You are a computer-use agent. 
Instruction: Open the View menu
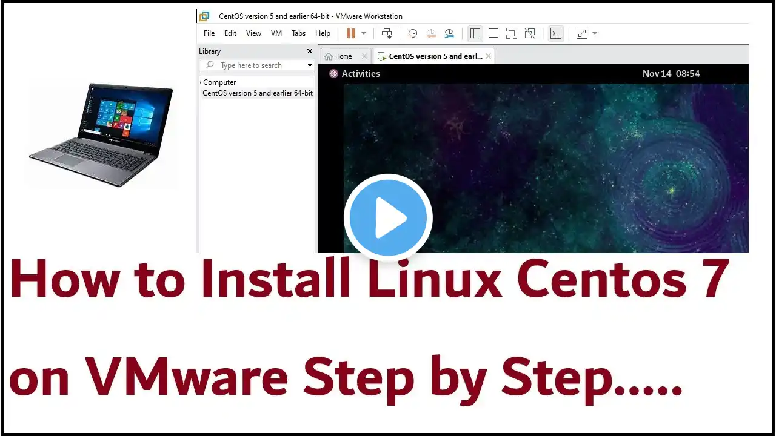[x=253, y=33]
